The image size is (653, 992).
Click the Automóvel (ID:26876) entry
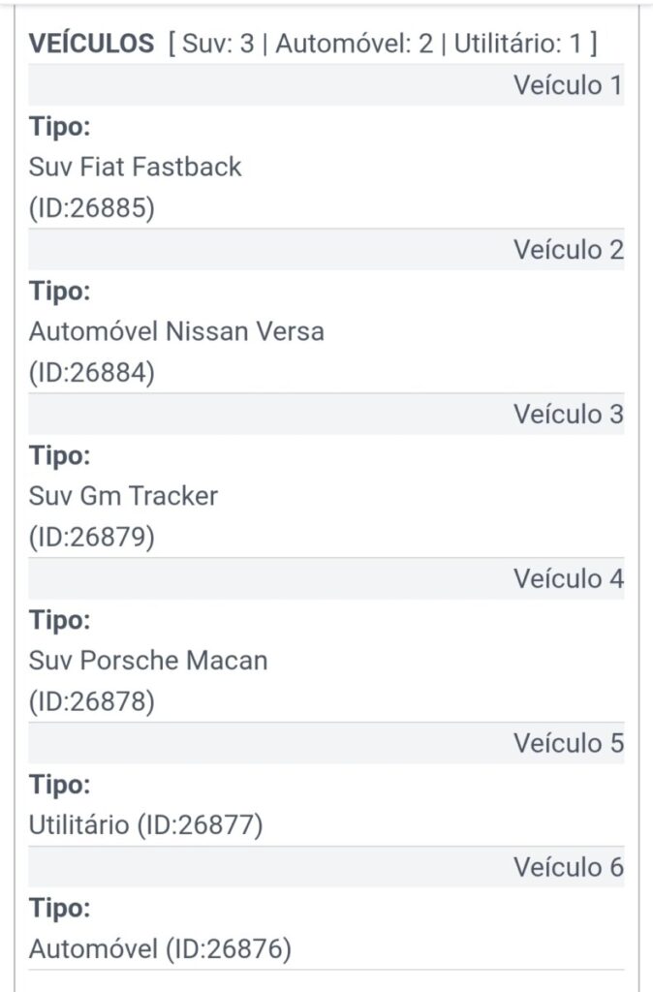(160, 949)
